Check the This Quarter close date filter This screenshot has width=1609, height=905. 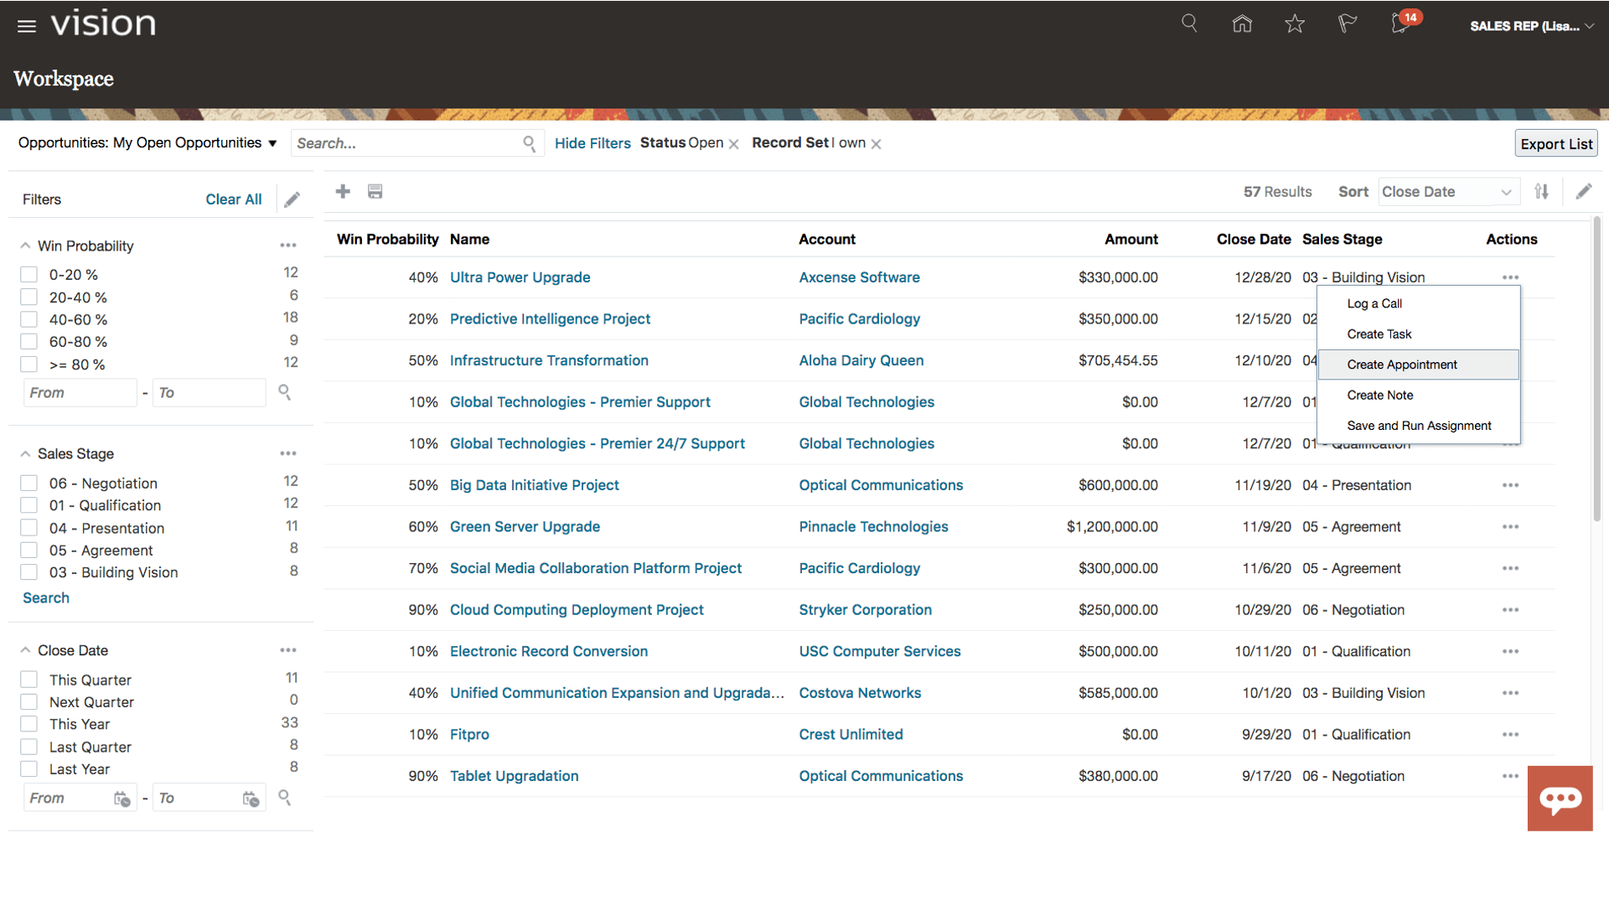[x=28, y=679]
